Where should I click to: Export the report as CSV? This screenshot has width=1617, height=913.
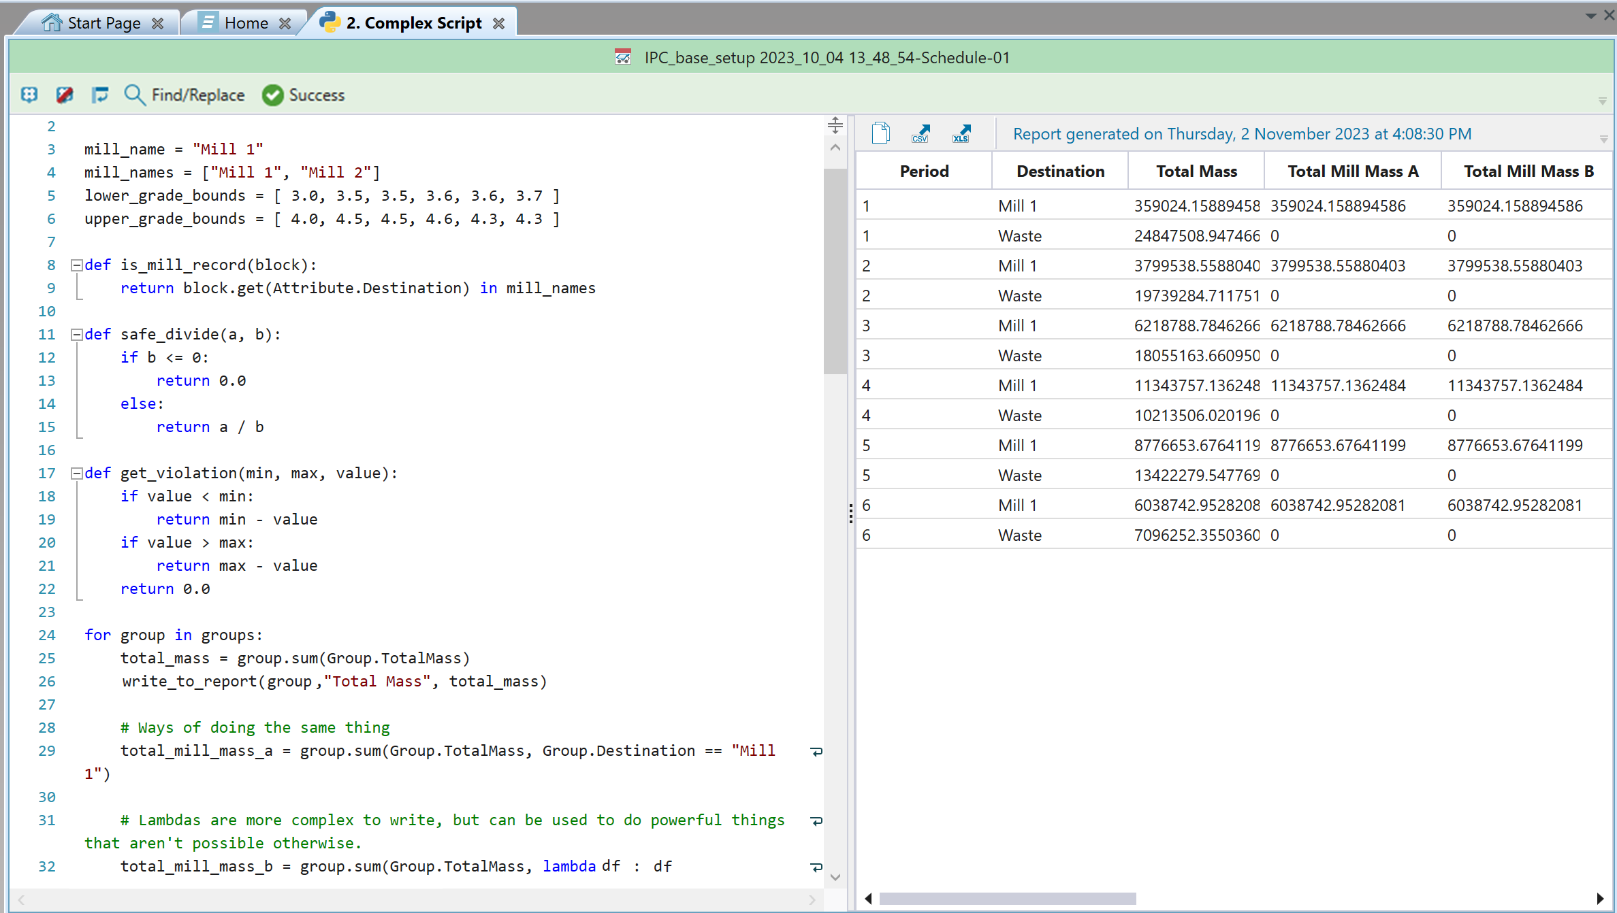[x=920, y=133]
